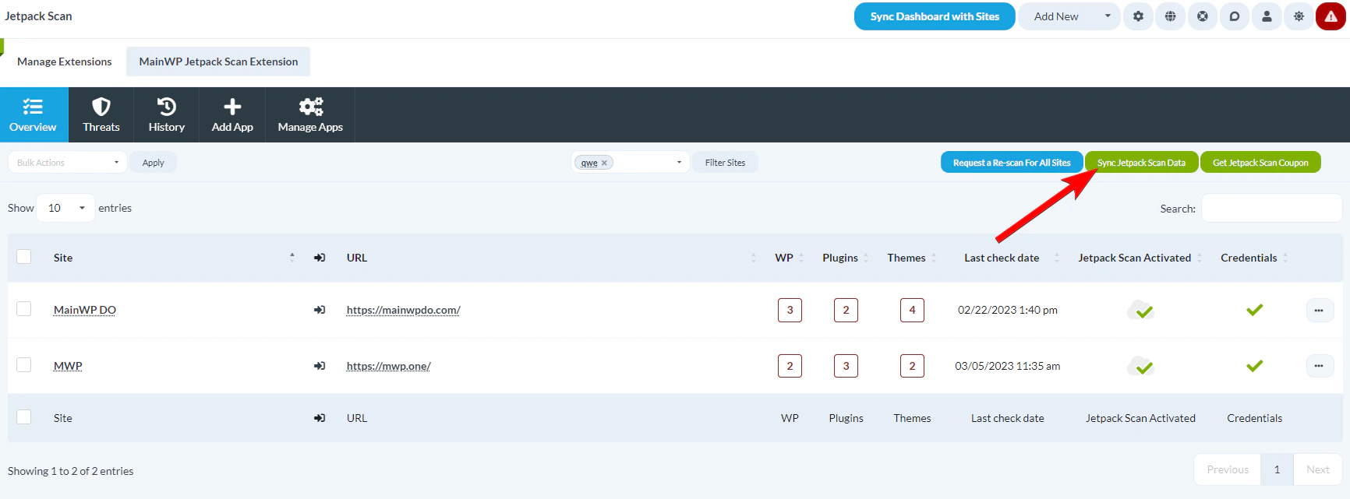The image size is (1350, 499).
Task: Click Plugins updates count 2 for MainWP DO
Action: point(846,310)
